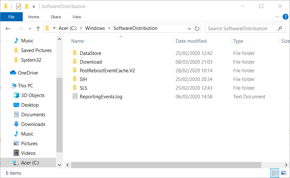
Task: Click the Properties quick access icon
Action: click(18, 6)
